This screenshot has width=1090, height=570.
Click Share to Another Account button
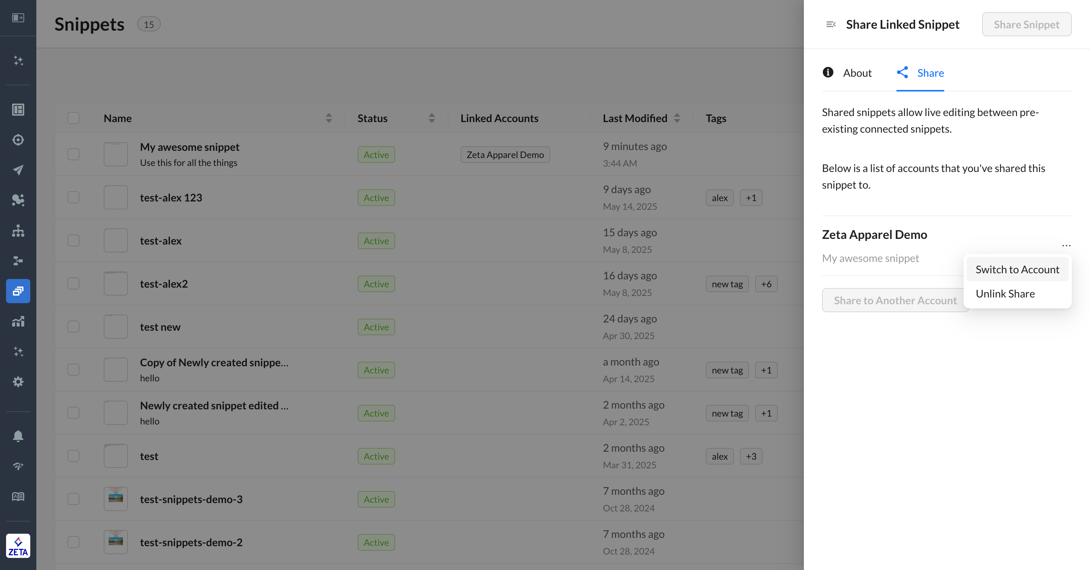(894, 300)
